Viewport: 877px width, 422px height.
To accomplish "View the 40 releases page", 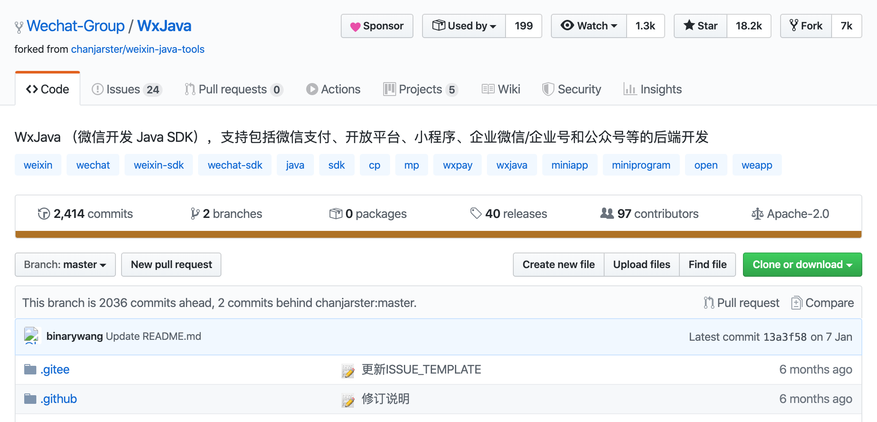I will coord(509,214).
